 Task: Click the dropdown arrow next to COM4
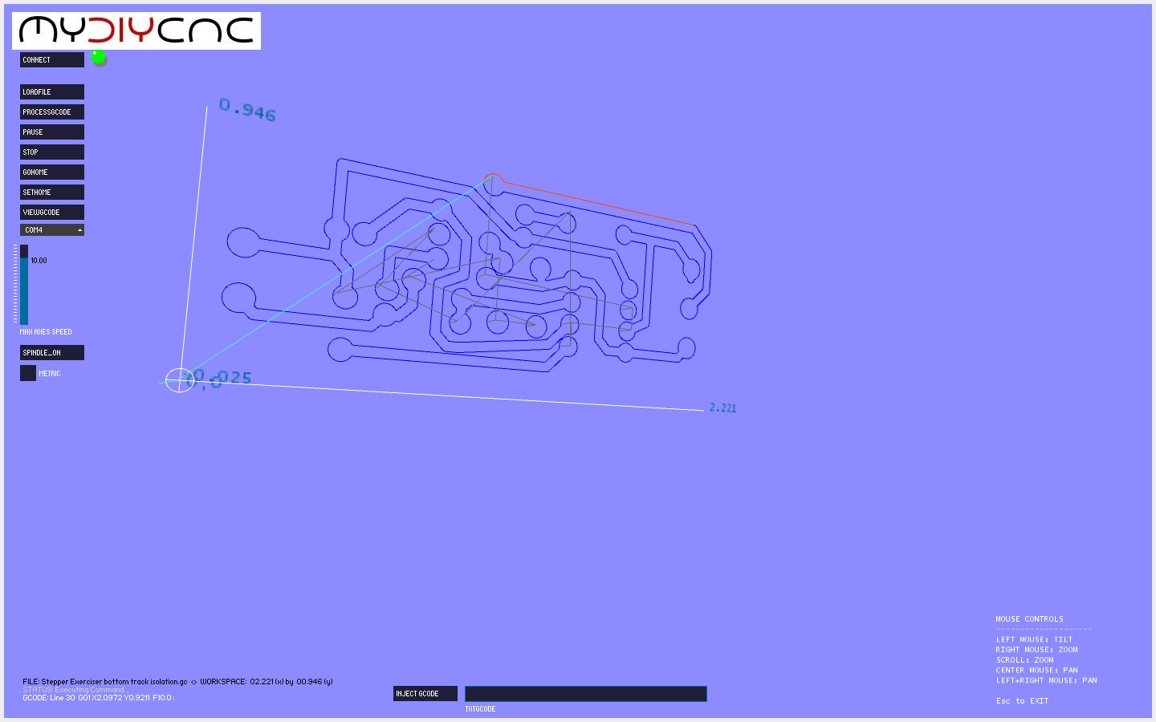click(79, 229)
